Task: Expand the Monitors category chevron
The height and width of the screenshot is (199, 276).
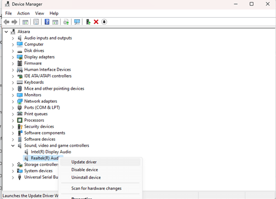Action: (13, 95)
